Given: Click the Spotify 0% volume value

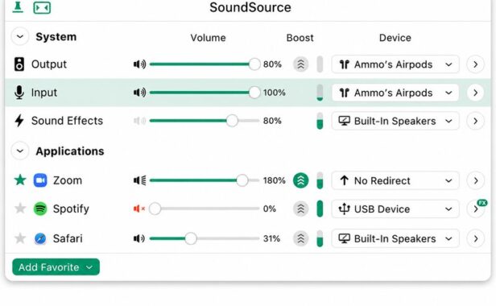Looking at the screenshot, I should click(270, 209).
